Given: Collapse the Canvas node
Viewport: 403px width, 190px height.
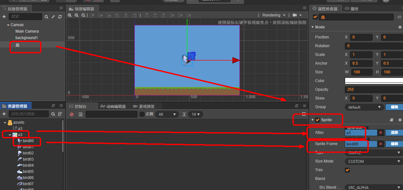Looking at the screenshot, I should 8,25.
